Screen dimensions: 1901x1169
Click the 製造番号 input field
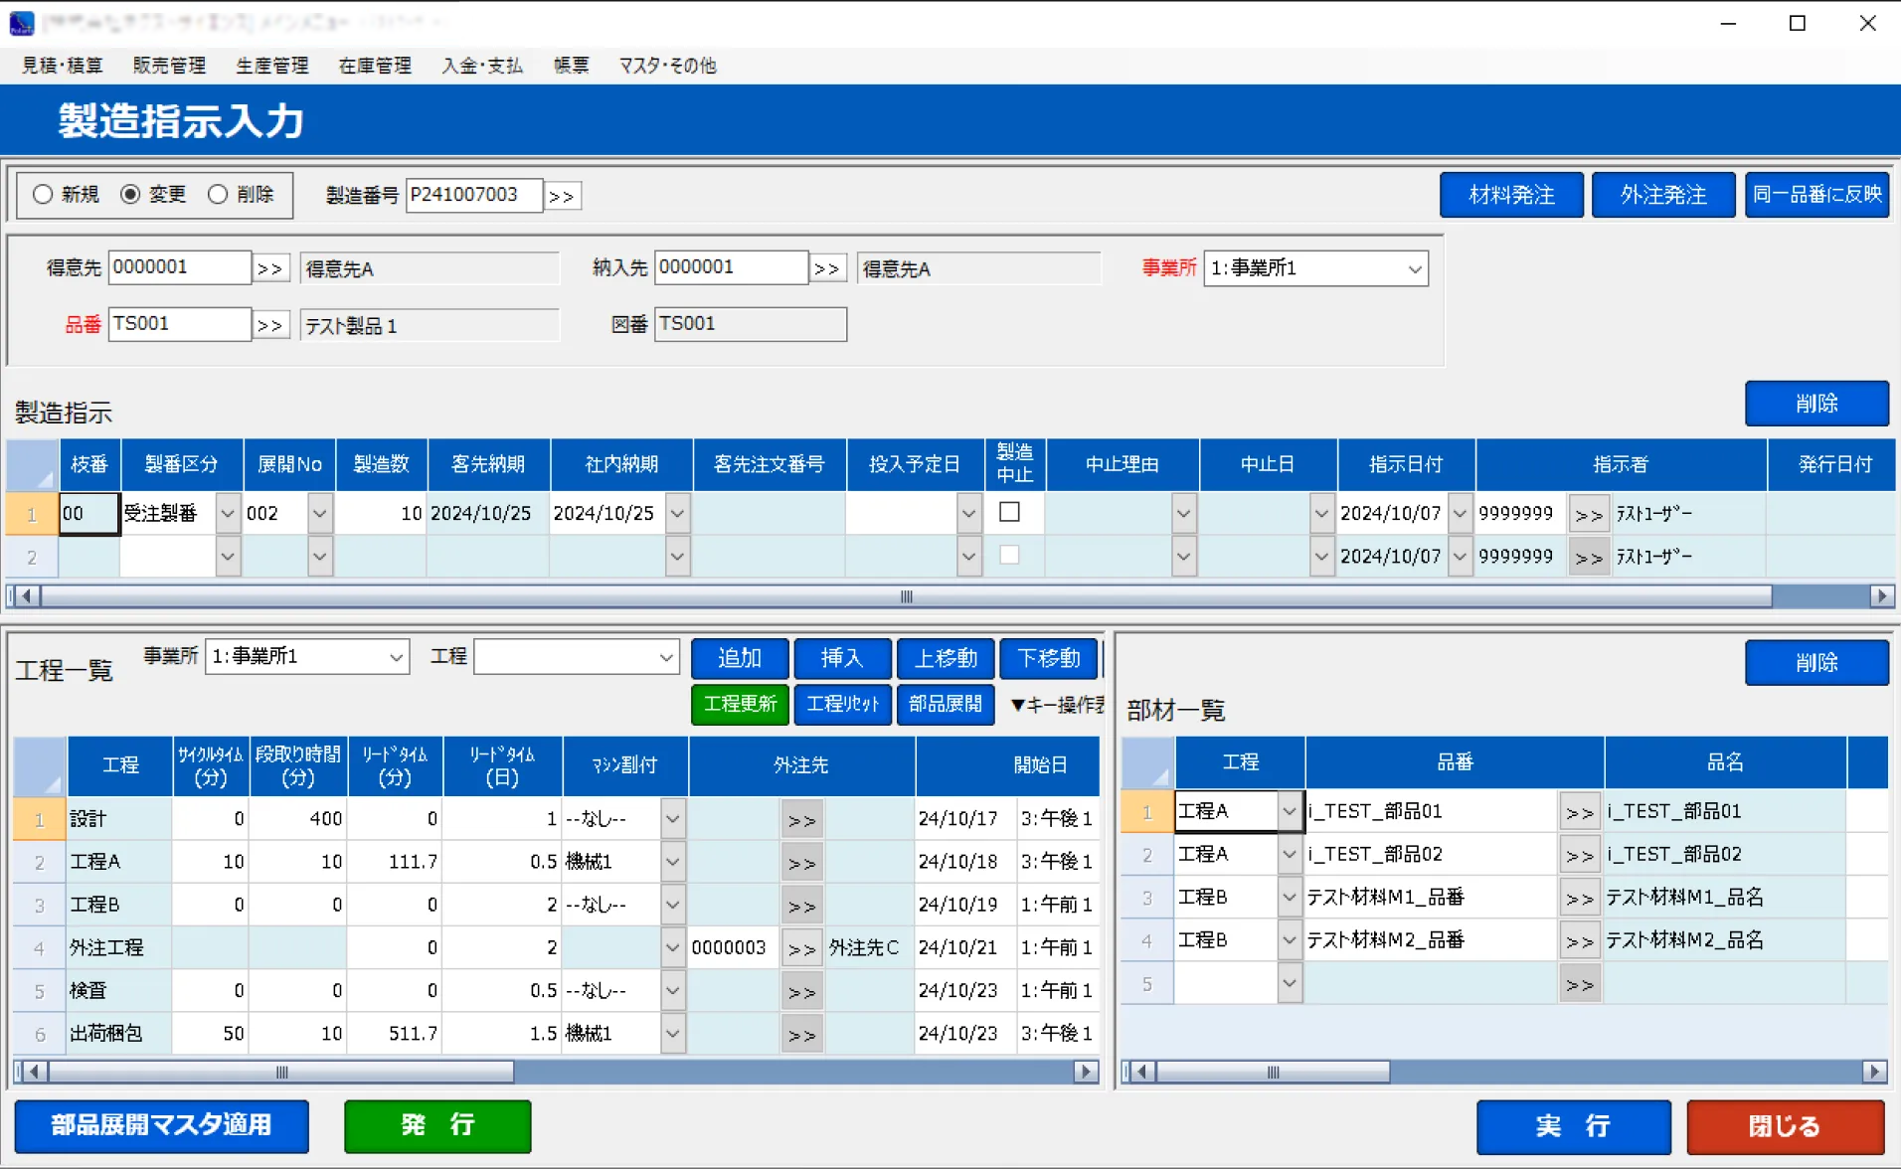click(x=474, y=195)
